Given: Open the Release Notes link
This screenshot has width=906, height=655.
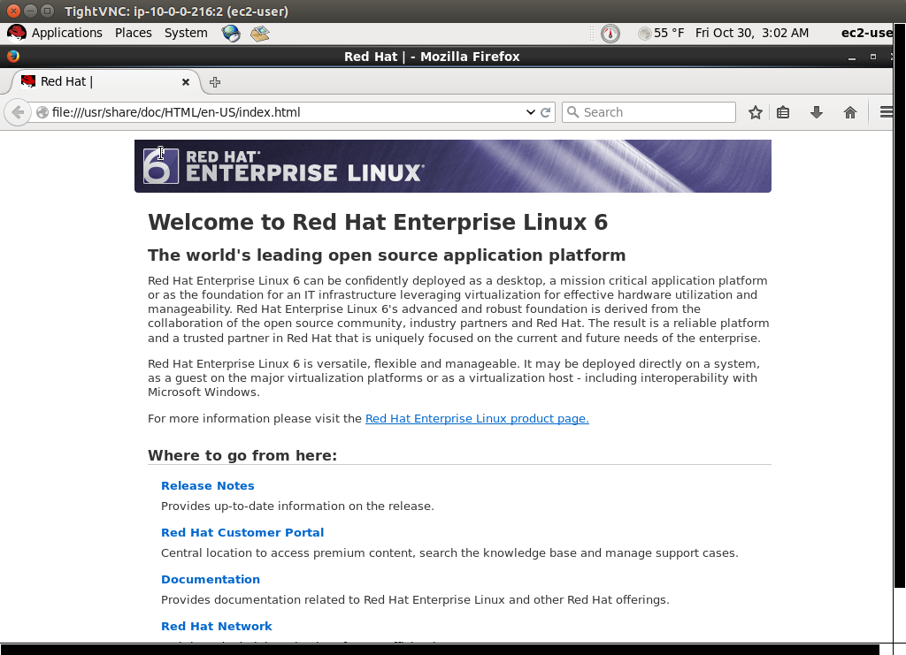Looking at the screenshot, I should pyautogui.click(x=207, y=485).
